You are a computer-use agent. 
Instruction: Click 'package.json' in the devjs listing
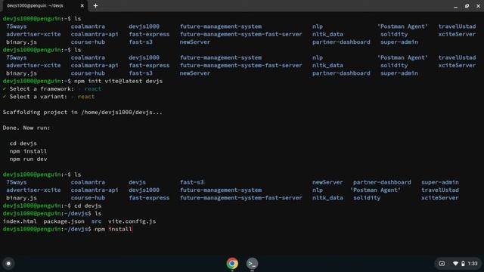coord(64,221)
